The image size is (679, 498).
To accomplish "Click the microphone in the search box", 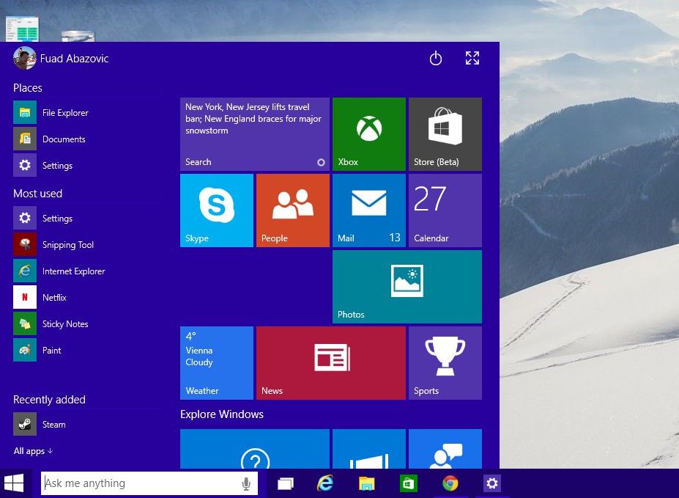I will coord(246,483).
